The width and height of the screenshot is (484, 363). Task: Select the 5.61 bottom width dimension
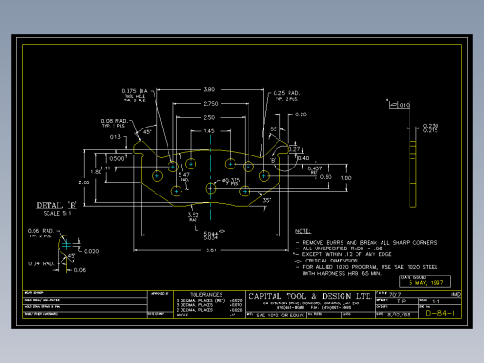tap(211, 250)
